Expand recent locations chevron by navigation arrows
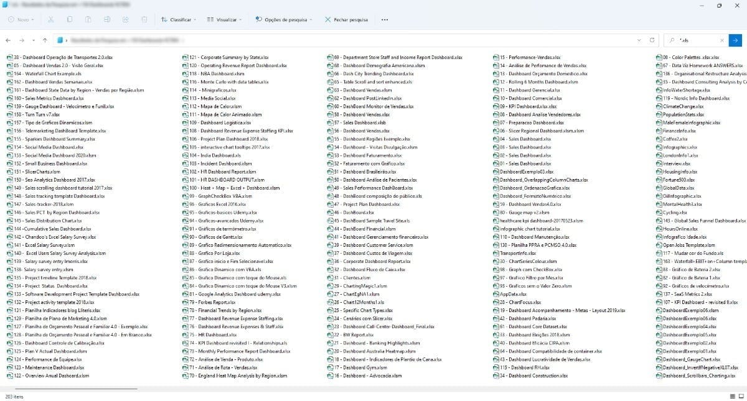Image resolution: width=747 pixels, height=401 pixels. [x=34, y=40]
